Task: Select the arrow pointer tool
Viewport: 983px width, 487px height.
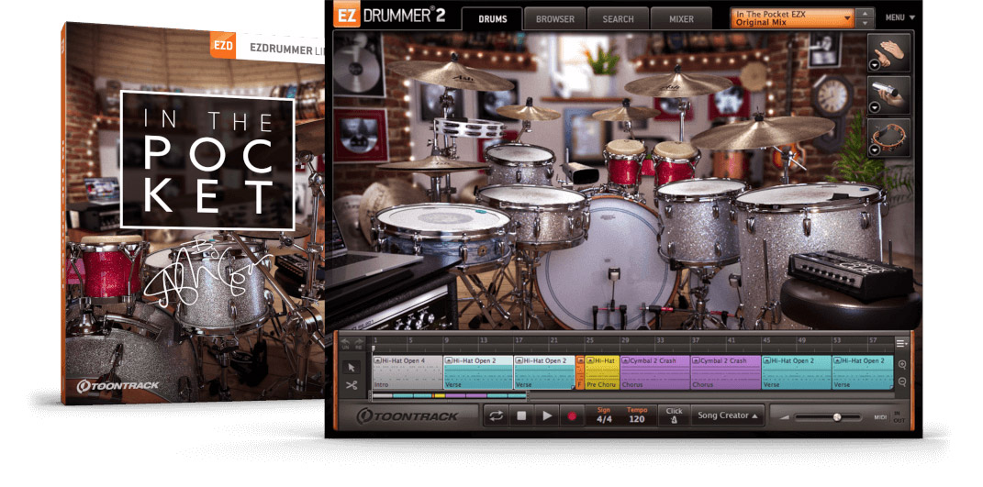Action: coord(352,367)
